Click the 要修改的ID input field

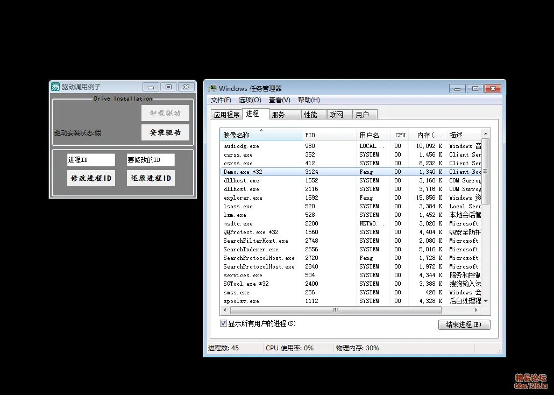[151, 160]
